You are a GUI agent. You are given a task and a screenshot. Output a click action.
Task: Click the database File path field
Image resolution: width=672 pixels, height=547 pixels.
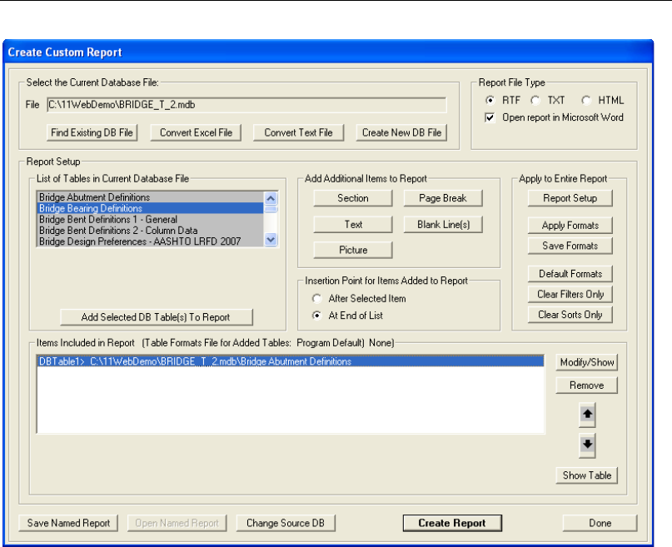[246, 105]
